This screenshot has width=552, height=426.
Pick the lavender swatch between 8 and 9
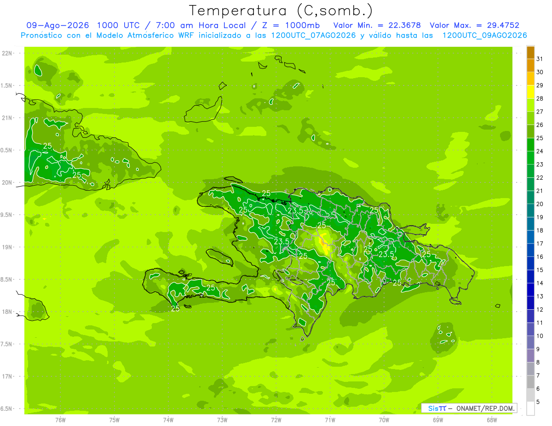[x=530, y=356]
